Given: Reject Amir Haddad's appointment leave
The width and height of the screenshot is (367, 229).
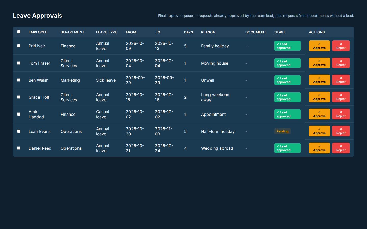Looking at the screenshot, I should pyautogui.click(x=341, y=114).
